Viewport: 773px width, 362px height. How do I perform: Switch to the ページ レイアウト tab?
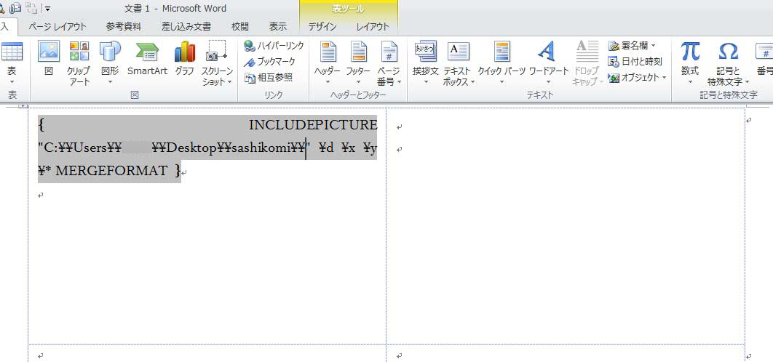[58, 27]
